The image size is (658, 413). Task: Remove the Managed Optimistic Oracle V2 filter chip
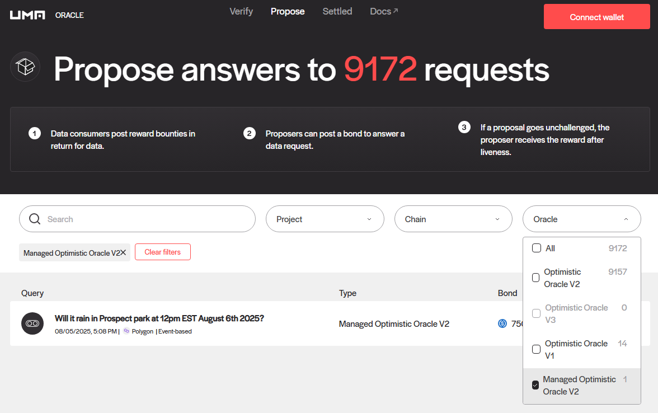(123, 253)
